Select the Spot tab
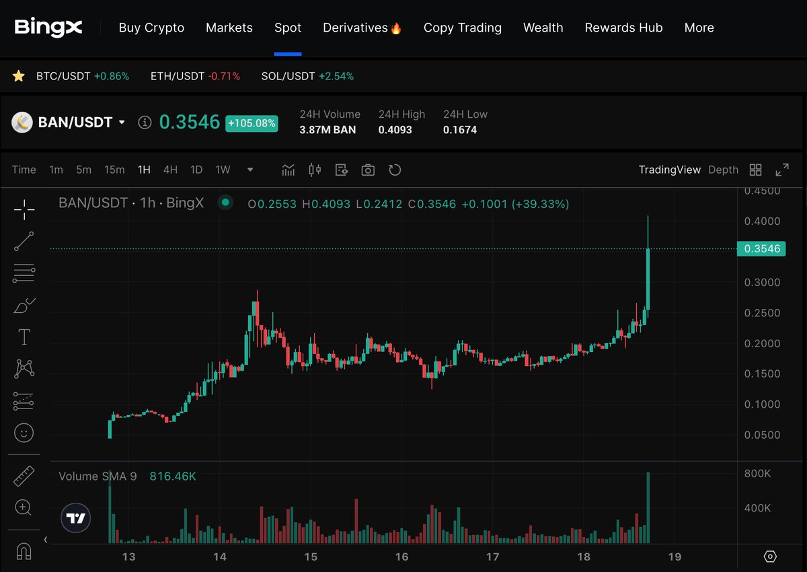Viewport: 807px width, 572px height. 288,28
